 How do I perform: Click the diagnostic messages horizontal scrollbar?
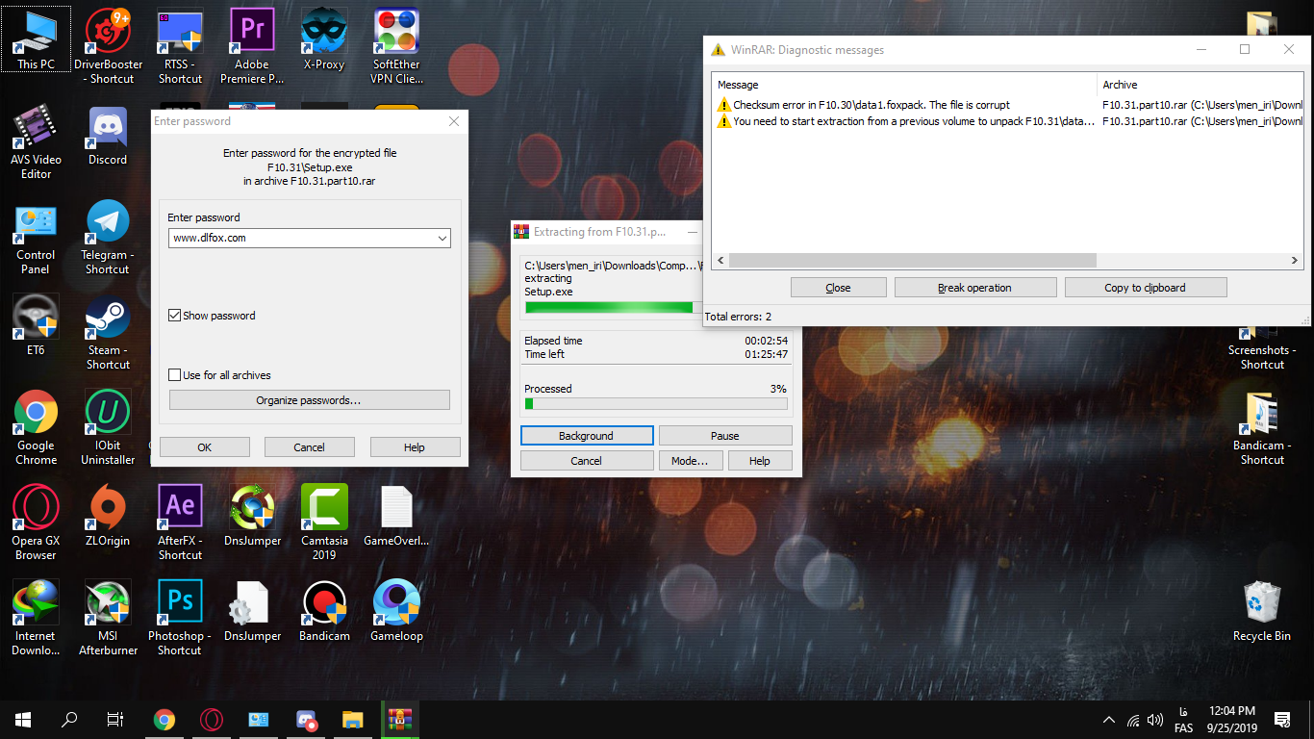[912, 261]
